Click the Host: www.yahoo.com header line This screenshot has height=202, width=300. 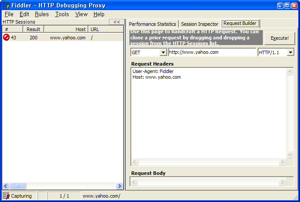(157, 77)
